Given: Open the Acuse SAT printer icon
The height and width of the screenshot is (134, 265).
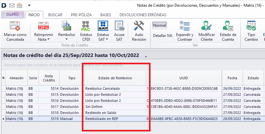Looking at the screenshot, I should (119, 26).
